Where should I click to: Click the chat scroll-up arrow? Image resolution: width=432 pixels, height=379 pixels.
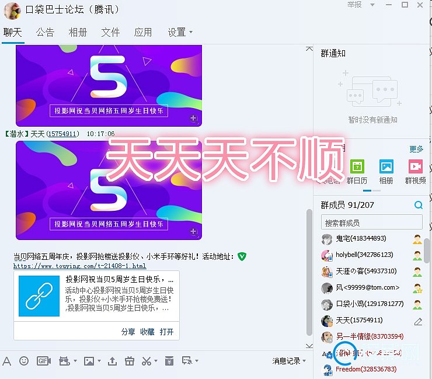coord(309,49)
